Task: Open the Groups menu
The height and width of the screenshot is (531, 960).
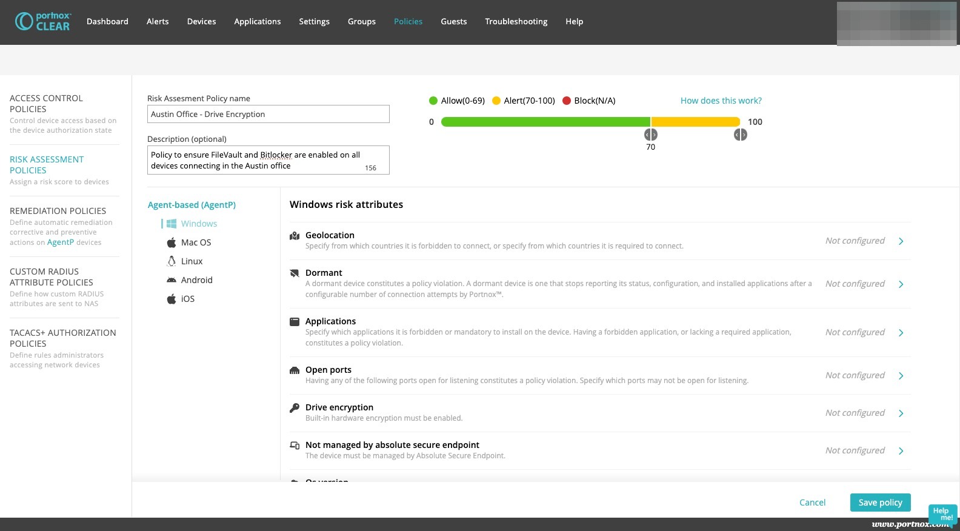Action: coord(362,21)
